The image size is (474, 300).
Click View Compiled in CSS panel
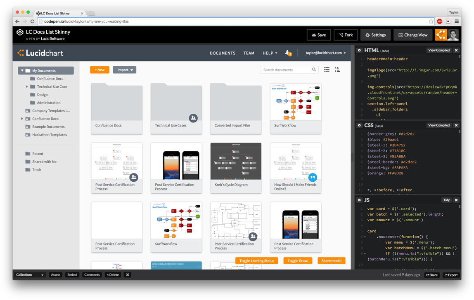(439, 125)
